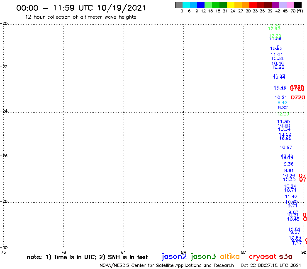This screenshot has height=269, width=307.
Task: Click the latitude axis label -26
Action: pos(4,156)
